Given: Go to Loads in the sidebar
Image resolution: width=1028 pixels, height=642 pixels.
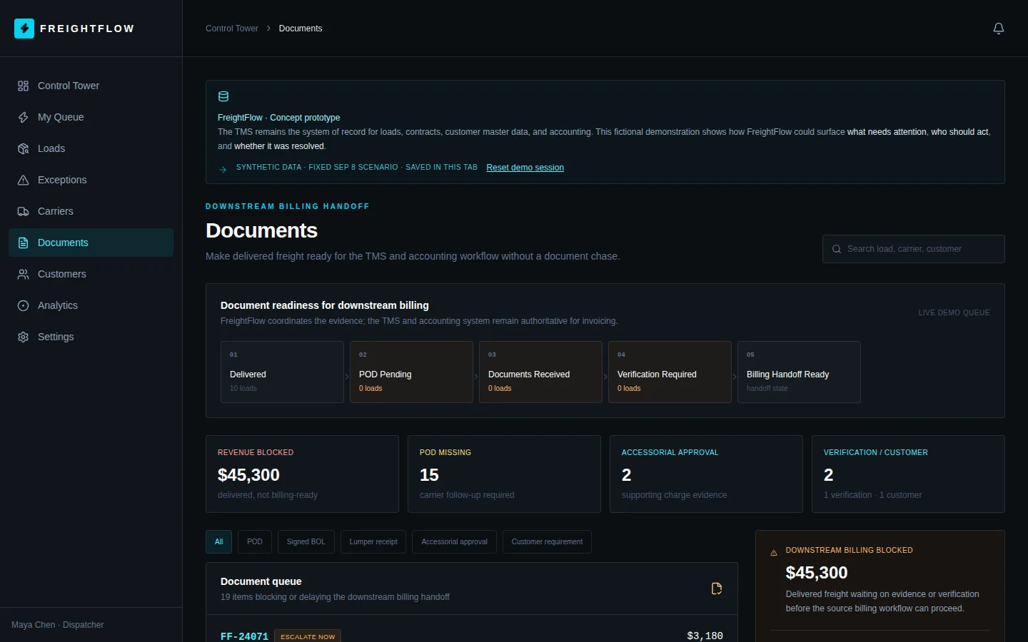Looking at the screenshot, I should tap(91, 148).
